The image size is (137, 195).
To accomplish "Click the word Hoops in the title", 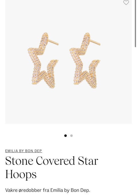I will pyautogui.click(x=21, y=174).
